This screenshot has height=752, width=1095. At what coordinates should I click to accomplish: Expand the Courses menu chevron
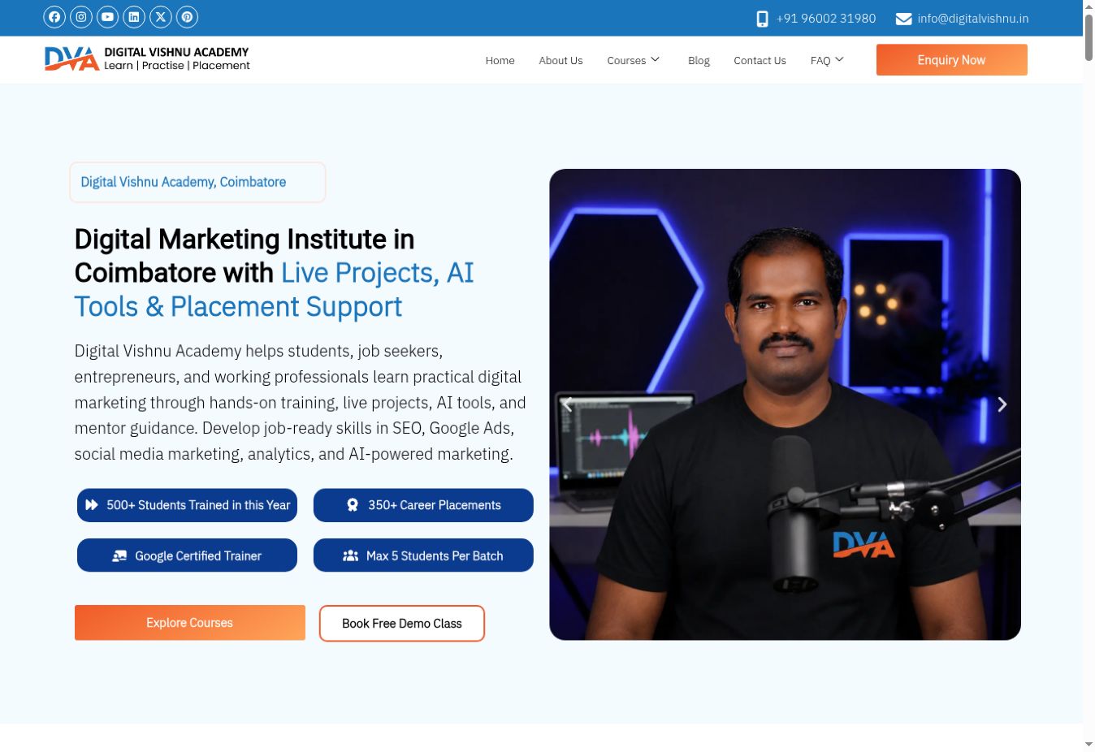[x=656, y=60]
